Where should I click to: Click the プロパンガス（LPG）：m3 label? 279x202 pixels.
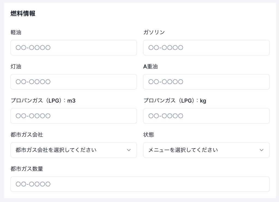coord(43,101)
